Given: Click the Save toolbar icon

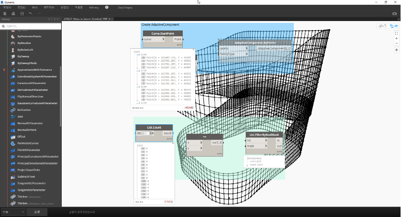Looking at the screenshot, I should coord(22,13).
